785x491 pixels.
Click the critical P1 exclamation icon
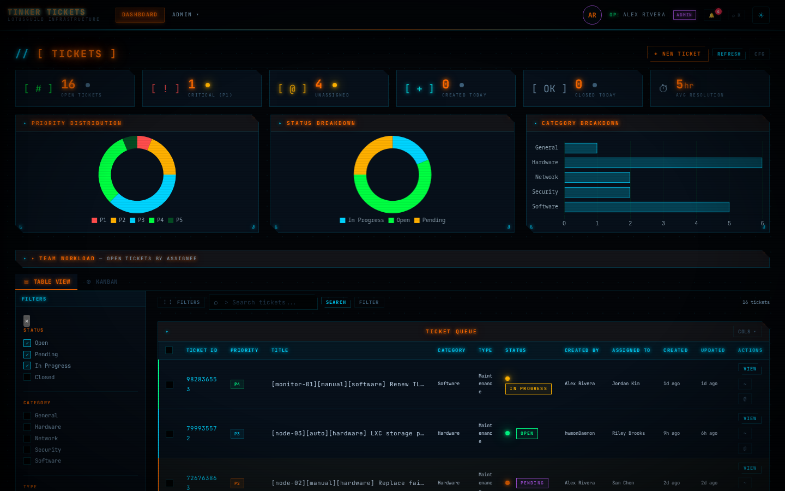165,88
